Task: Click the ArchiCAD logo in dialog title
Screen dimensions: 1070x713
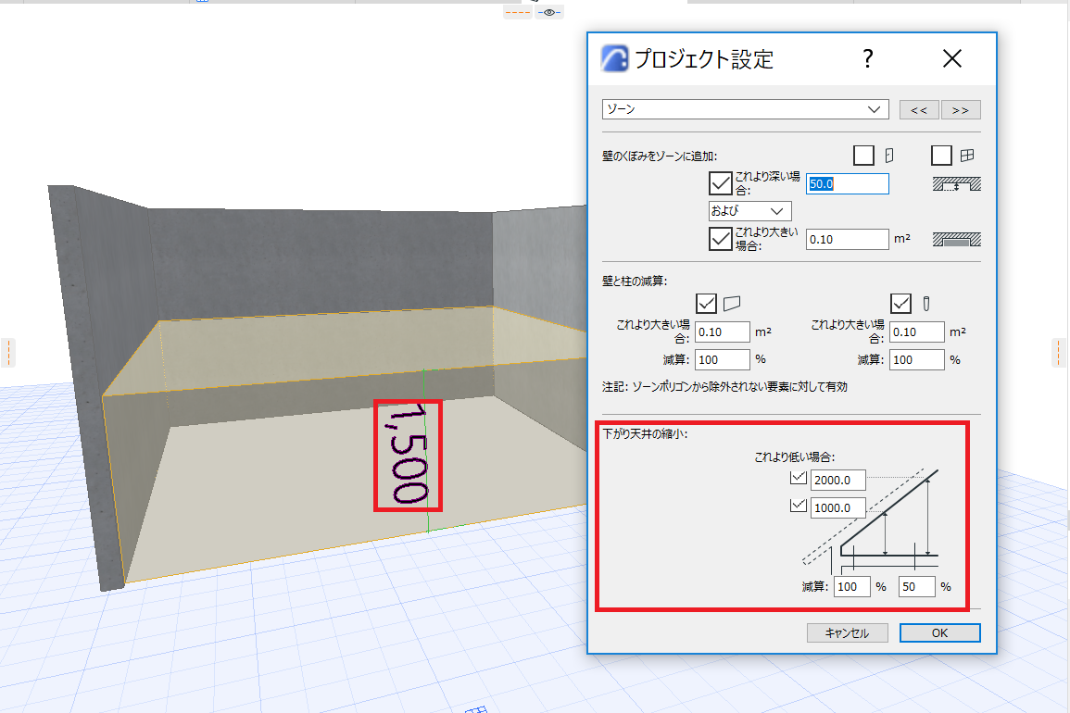Action: tap(614, 58)
